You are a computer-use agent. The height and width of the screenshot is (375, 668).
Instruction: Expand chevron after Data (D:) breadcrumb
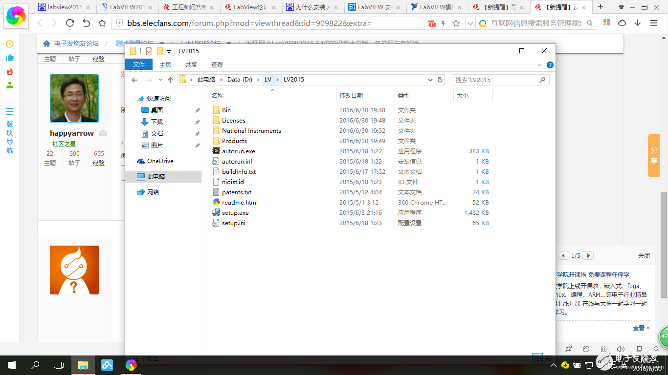258,80
